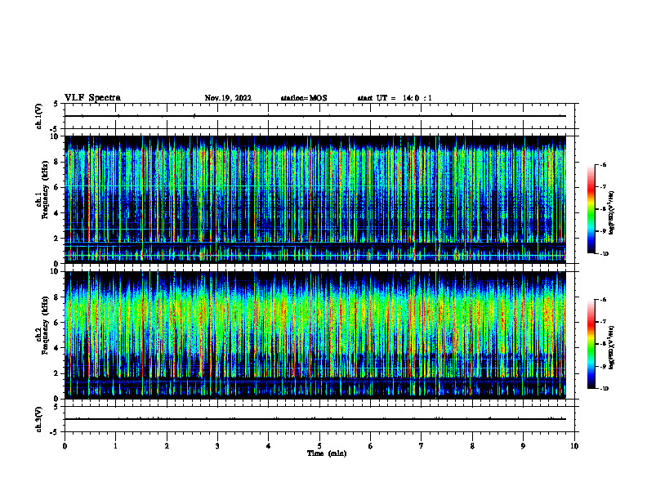This screenshot has width=647, height=500.
Task: Click the "7" tick on the time axis
Action: click(x=422, y=446)
